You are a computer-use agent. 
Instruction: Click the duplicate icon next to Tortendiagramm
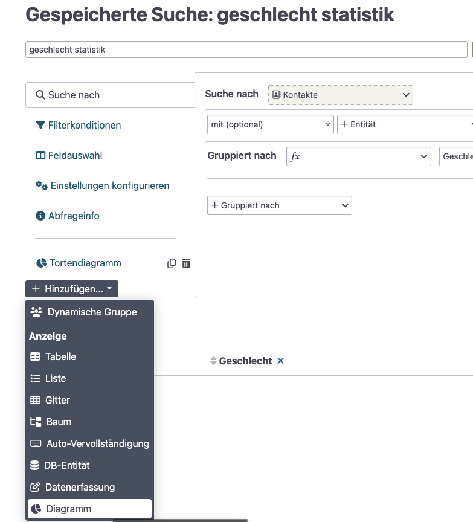click(x=172, y=263)
